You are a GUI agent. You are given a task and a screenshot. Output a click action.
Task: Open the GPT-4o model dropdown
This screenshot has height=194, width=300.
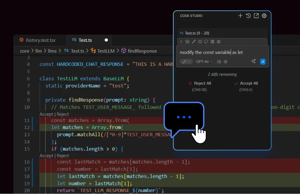pos(204,62)
